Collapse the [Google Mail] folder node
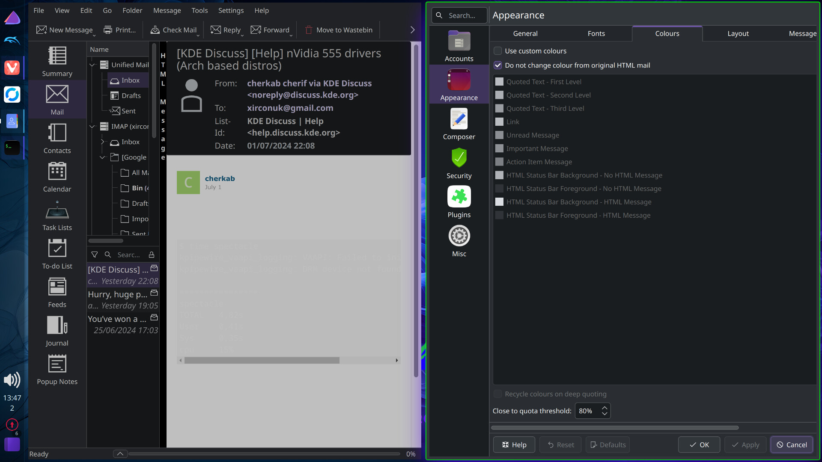 point(102,157)
